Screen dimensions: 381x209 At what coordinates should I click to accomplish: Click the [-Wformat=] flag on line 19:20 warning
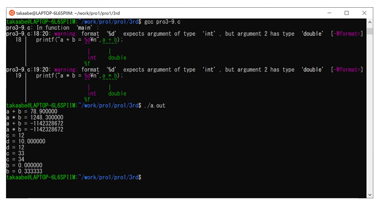pos(347,70)
